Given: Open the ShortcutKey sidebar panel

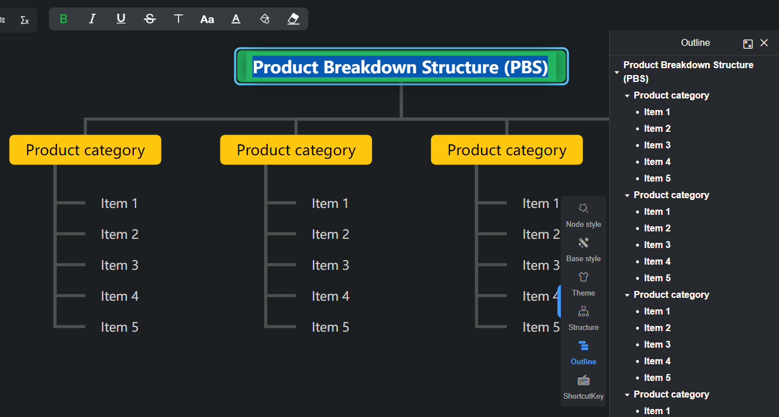Looking at the screenshot, I should click(x=583, y=385).
